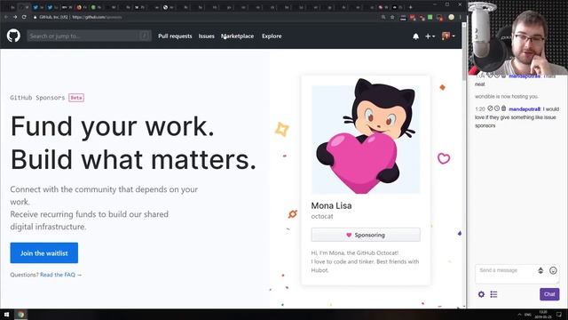This screenshot has width=568, height=320.
Task: Ban user icon in 1:20 message
Action: 490,108
